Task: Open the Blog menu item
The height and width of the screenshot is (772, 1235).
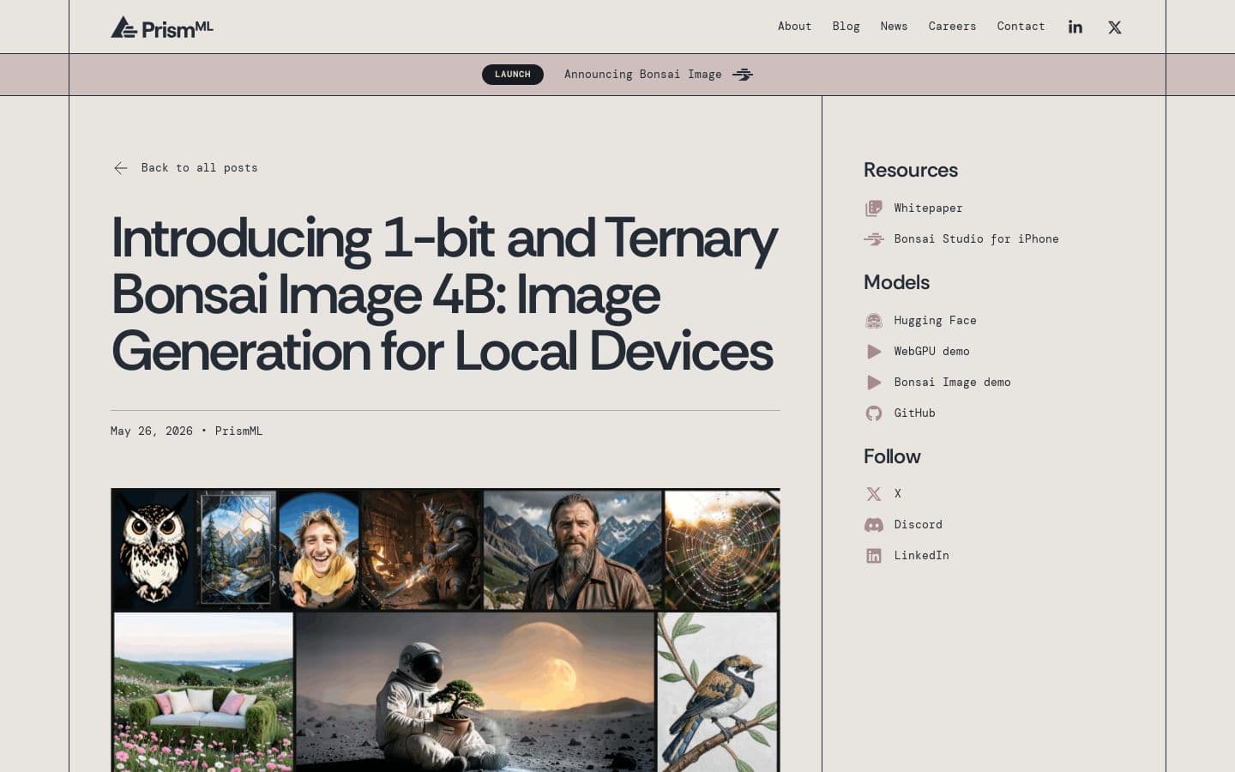Action: pos(846,27)
